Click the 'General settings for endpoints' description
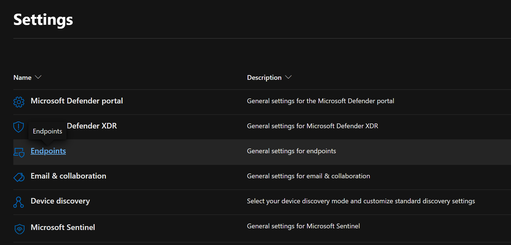Viewport: 511px width, 245px height. (291, 151)
